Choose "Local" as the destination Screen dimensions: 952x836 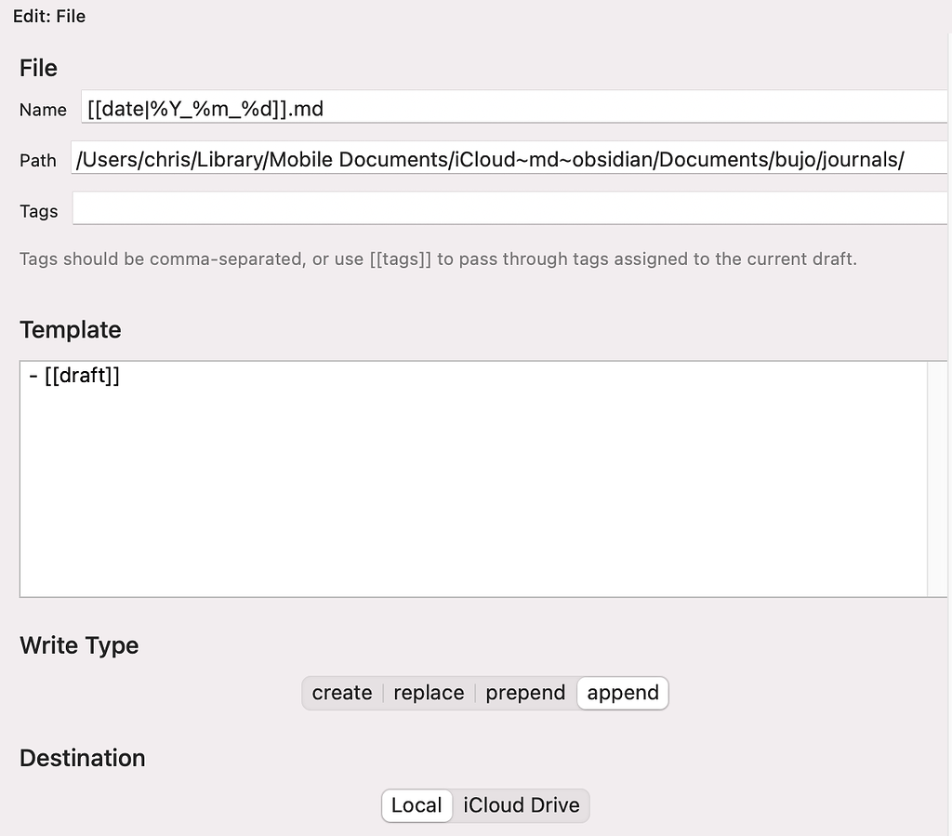pos(416,805)
